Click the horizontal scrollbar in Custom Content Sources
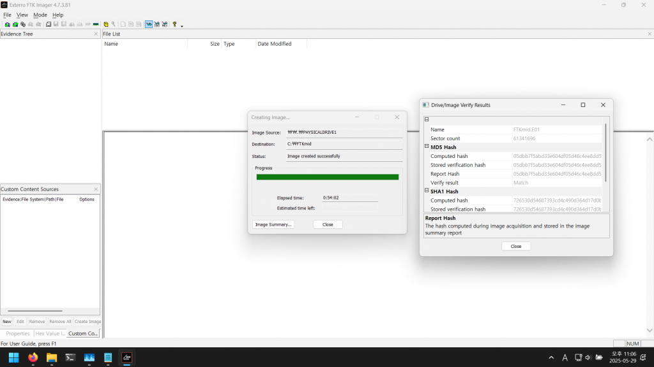 [35, 311]
